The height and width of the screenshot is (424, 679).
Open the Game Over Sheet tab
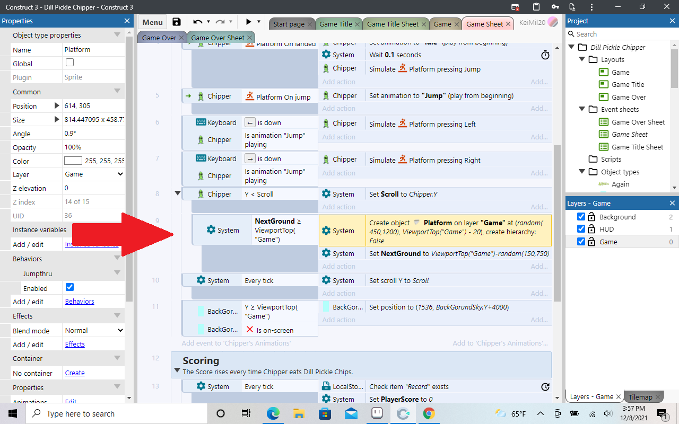[217, 38]
